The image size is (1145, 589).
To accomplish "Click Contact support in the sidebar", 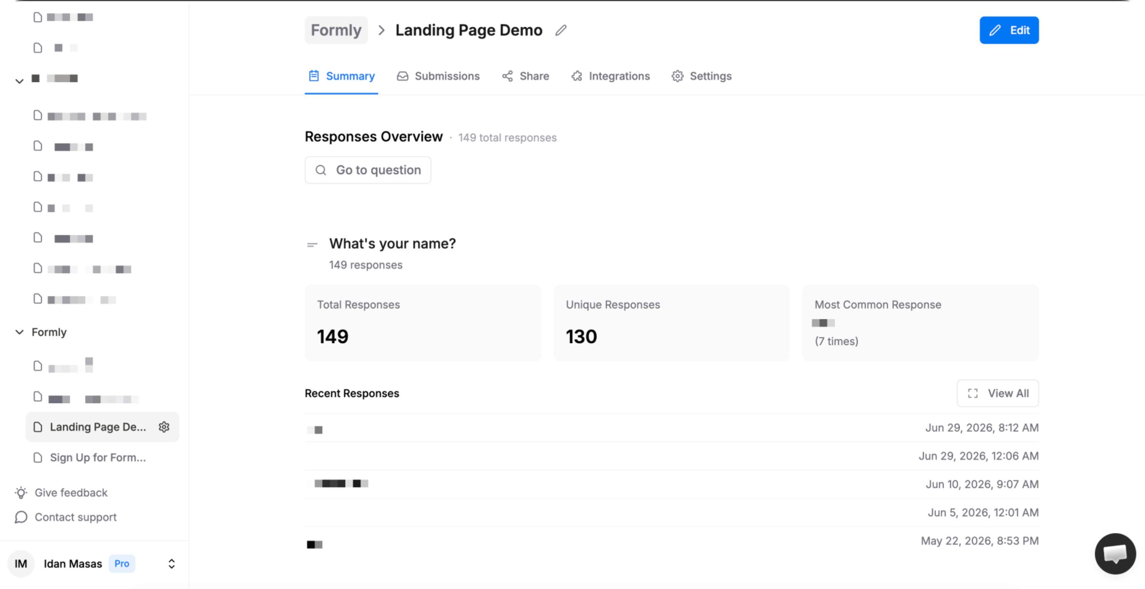I will [66, 517].
